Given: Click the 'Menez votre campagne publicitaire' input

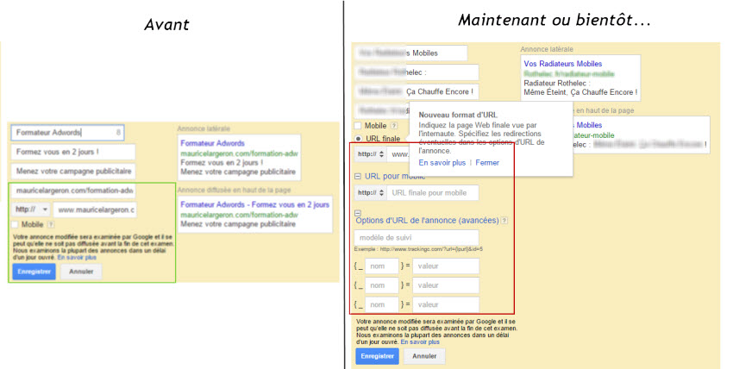Looking at the screenshot, I should tap(73, 171).
